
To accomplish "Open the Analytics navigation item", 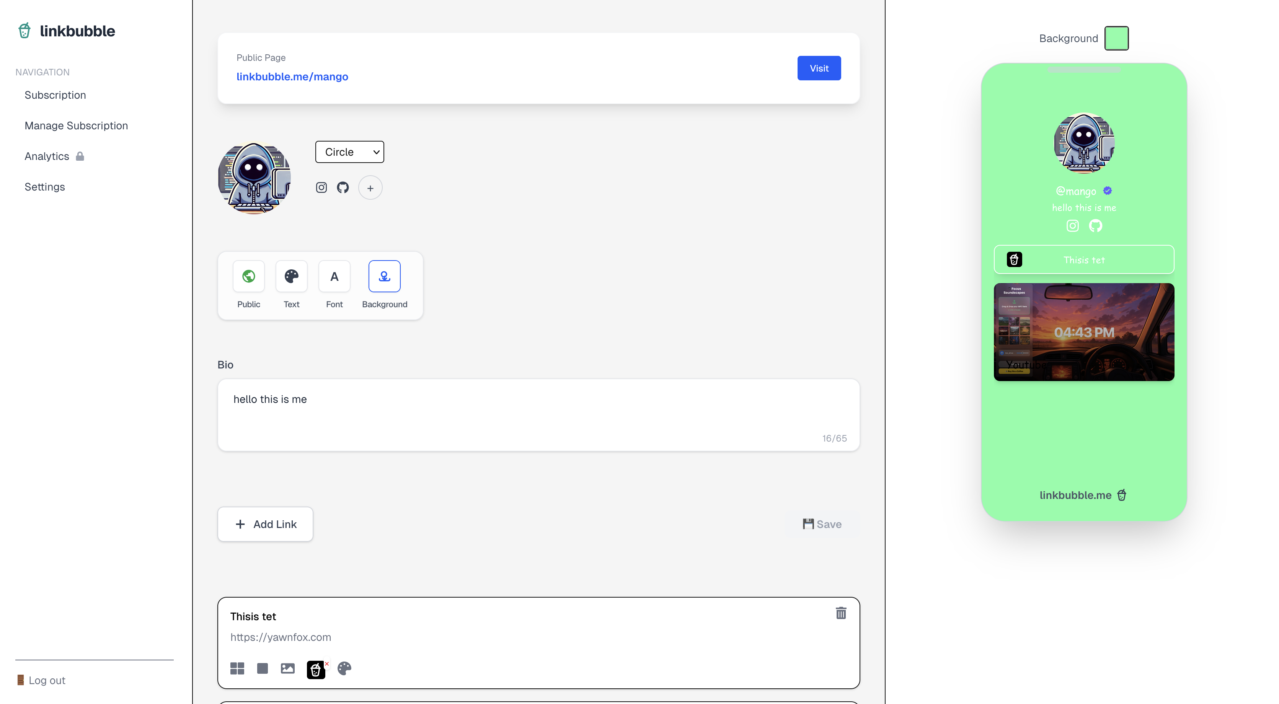I will (x=46, y=156).
